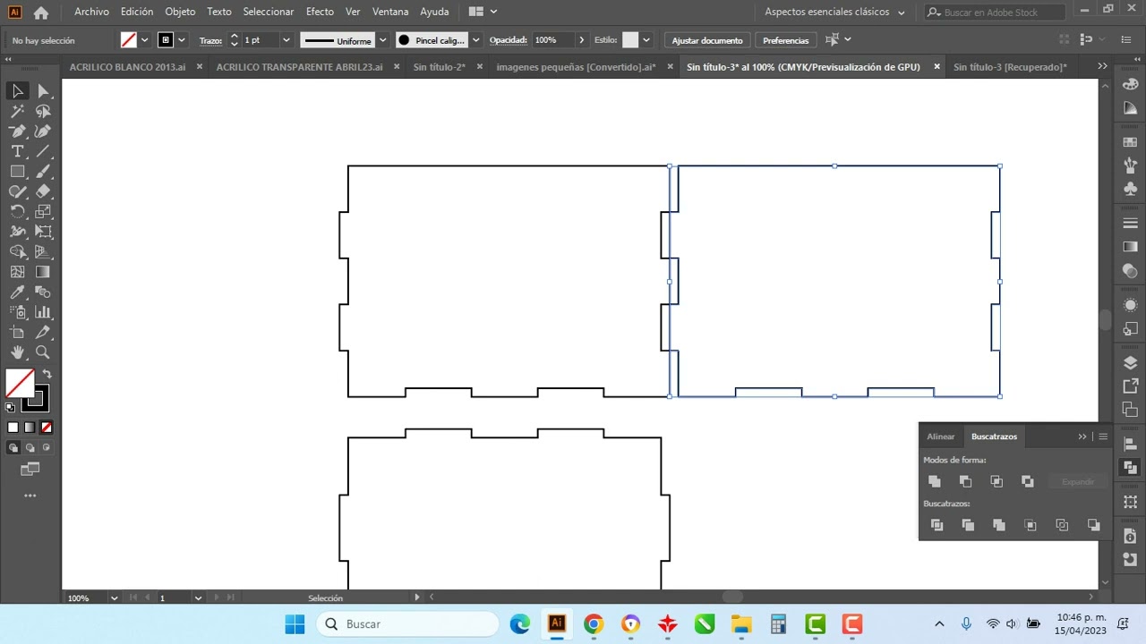Open the Preferencias button
The image size is (1146, 644).
pyautogui.click(x=786, y=40)
